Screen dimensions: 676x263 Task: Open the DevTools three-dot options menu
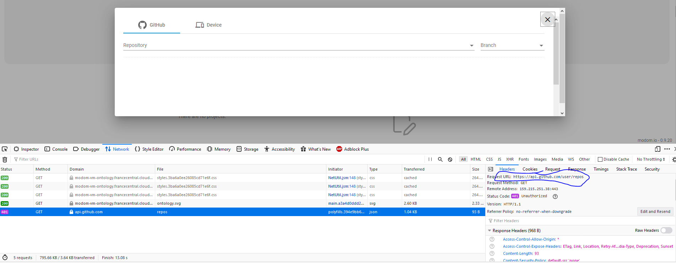click(x=667, y=149)
